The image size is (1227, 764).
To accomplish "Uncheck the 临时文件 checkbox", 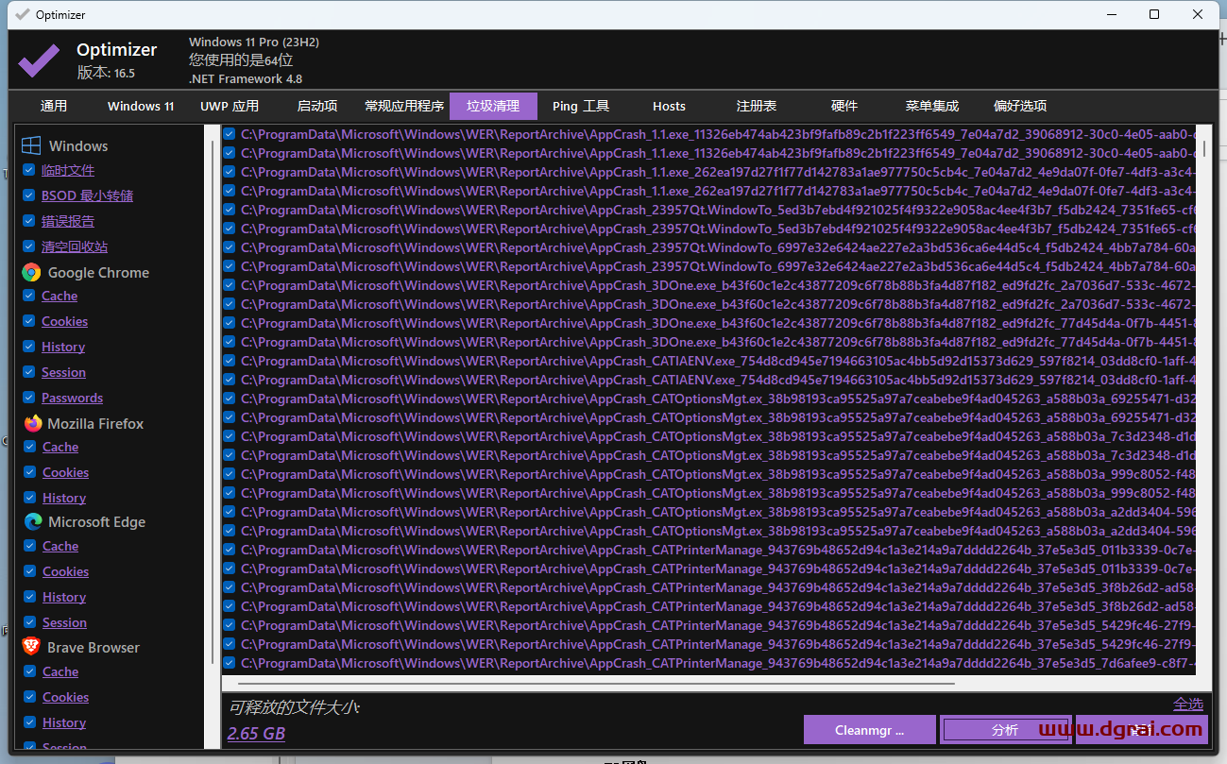I will pos(29,170).
